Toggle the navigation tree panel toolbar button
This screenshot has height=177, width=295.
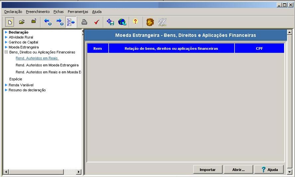click(70, 22)
